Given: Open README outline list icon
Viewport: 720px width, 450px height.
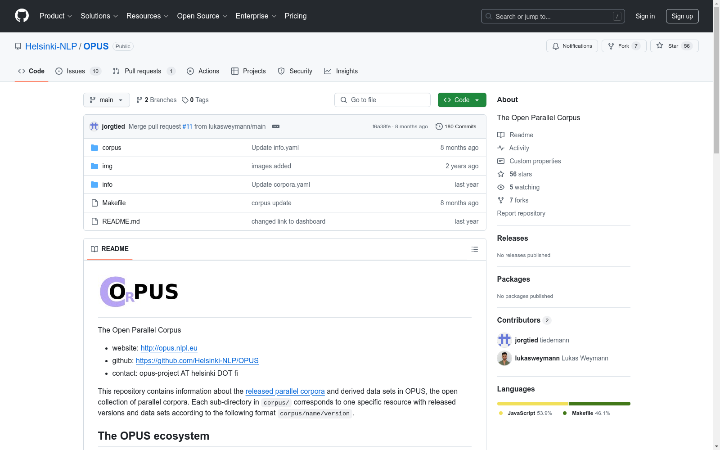Looking at the screenshot, I should tap(474, 249).
